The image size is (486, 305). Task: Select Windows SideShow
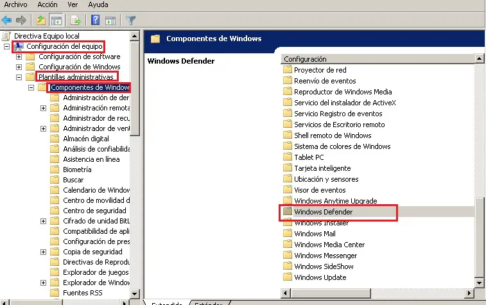324,266
